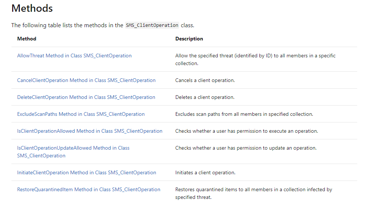The width and height of the screenshot is (366, 207).
Task: Open the DeleteClientOperation Method link
Action: click(x=86, y=97)
